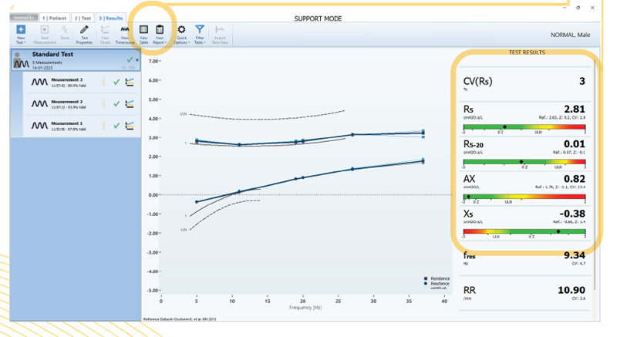This screenshot has width=617, height=337.
Task: Switch to the 1 | Patient tab
Action: 54,17
